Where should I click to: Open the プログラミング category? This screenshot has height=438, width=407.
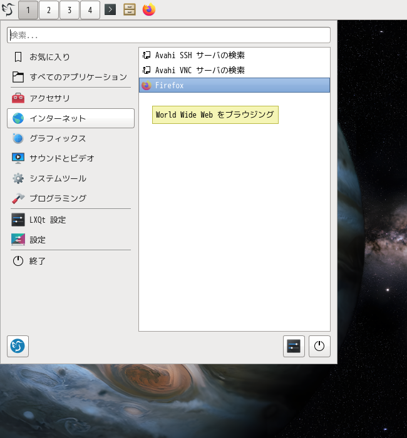click(x=71, y=198)
